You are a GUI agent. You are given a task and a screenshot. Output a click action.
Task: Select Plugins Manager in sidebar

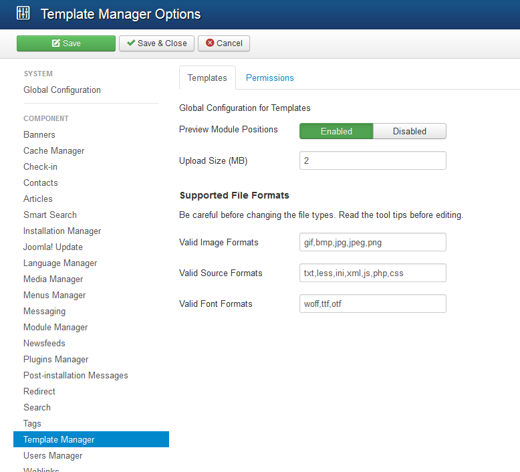[x=56, y=359]
